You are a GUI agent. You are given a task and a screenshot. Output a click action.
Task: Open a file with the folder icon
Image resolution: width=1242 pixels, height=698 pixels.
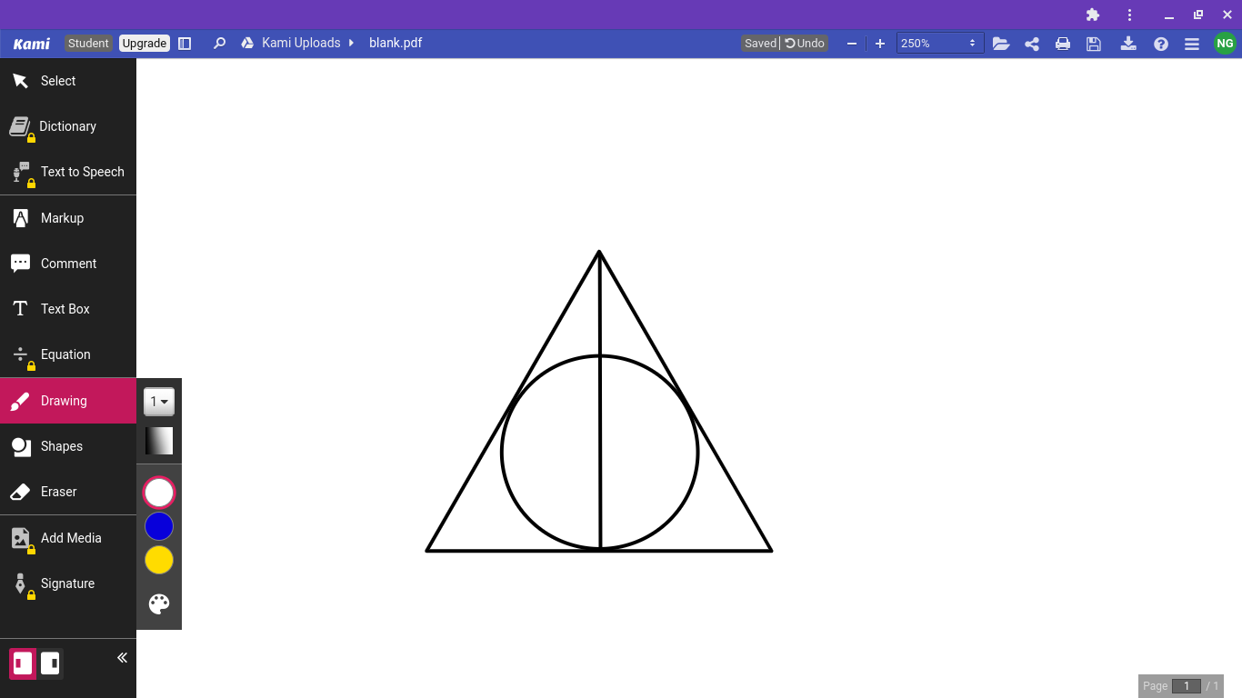(1001, 44)
